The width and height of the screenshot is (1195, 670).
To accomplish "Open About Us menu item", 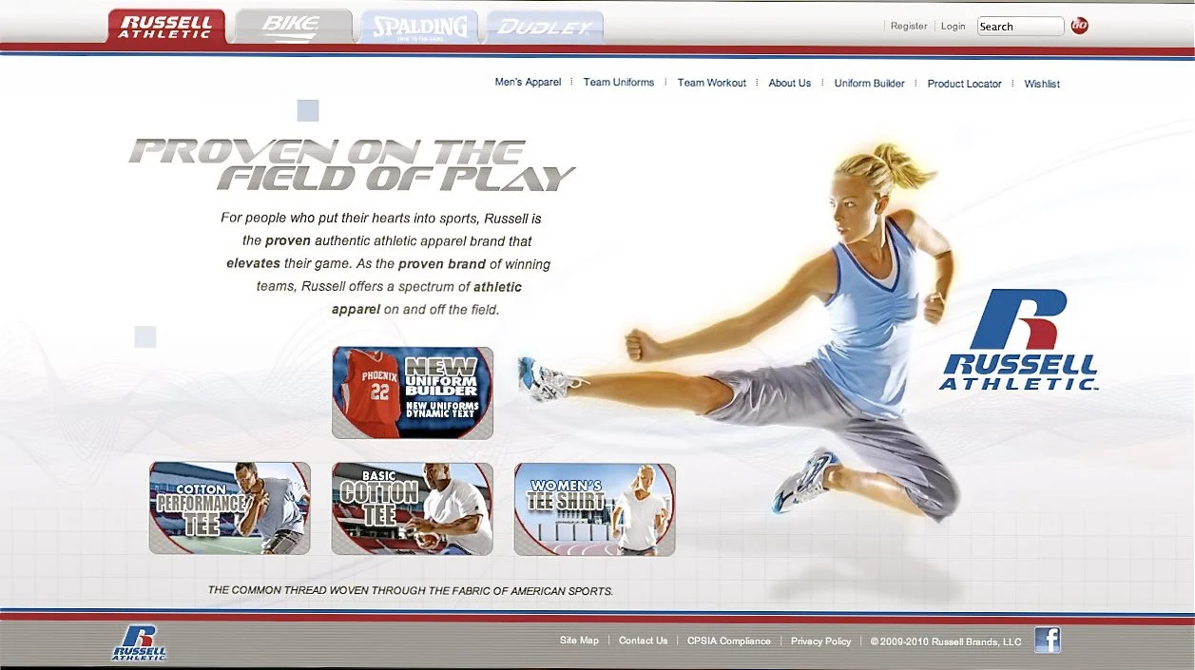I will (x=790, y=84).
